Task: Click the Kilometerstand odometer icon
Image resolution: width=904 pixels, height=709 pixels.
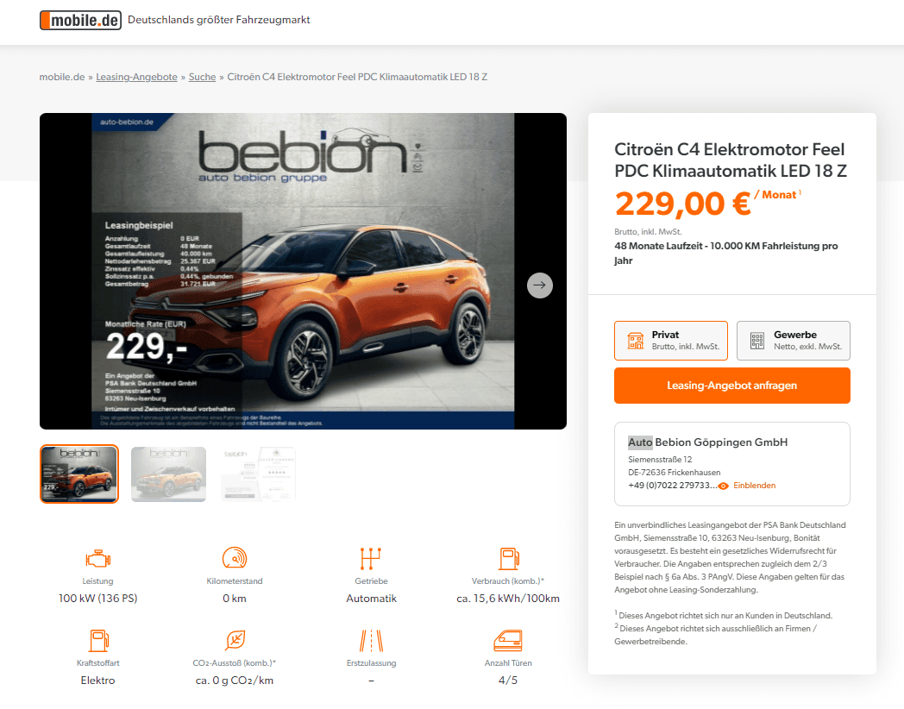Action: [235, 558]
